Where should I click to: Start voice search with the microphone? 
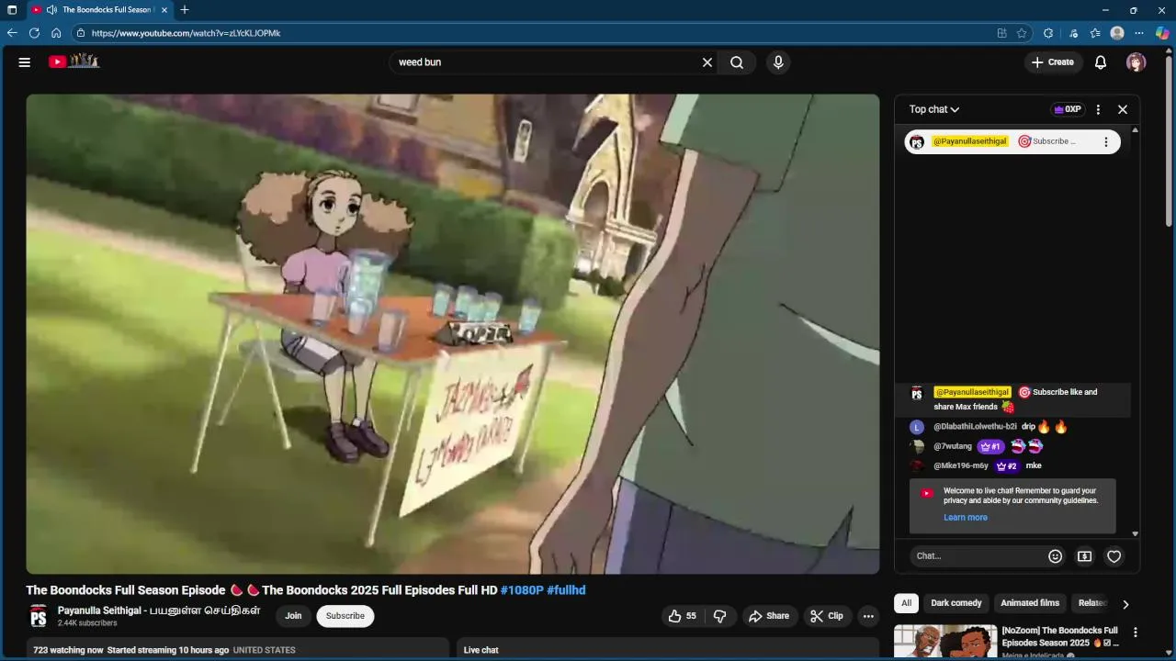[x=778, y=62]
